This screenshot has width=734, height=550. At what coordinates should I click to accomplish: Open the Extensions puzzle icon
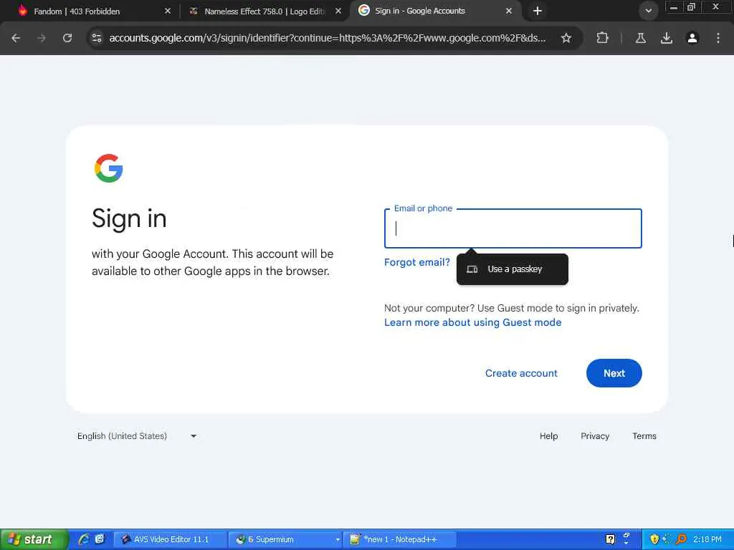click(x=602, y=38)
